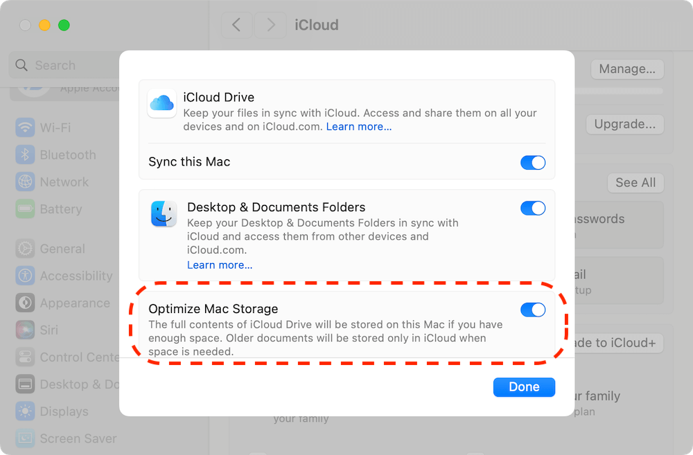The image size is (693, 455).
Task: Turn off Desktop & Documents Folders sync
Action: (533, 208)
